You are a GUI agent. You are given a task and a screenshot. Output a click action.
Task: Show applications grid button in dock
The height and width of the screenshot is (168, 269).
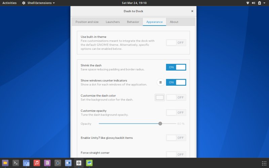pyautogui.click(x=264, y=163)
